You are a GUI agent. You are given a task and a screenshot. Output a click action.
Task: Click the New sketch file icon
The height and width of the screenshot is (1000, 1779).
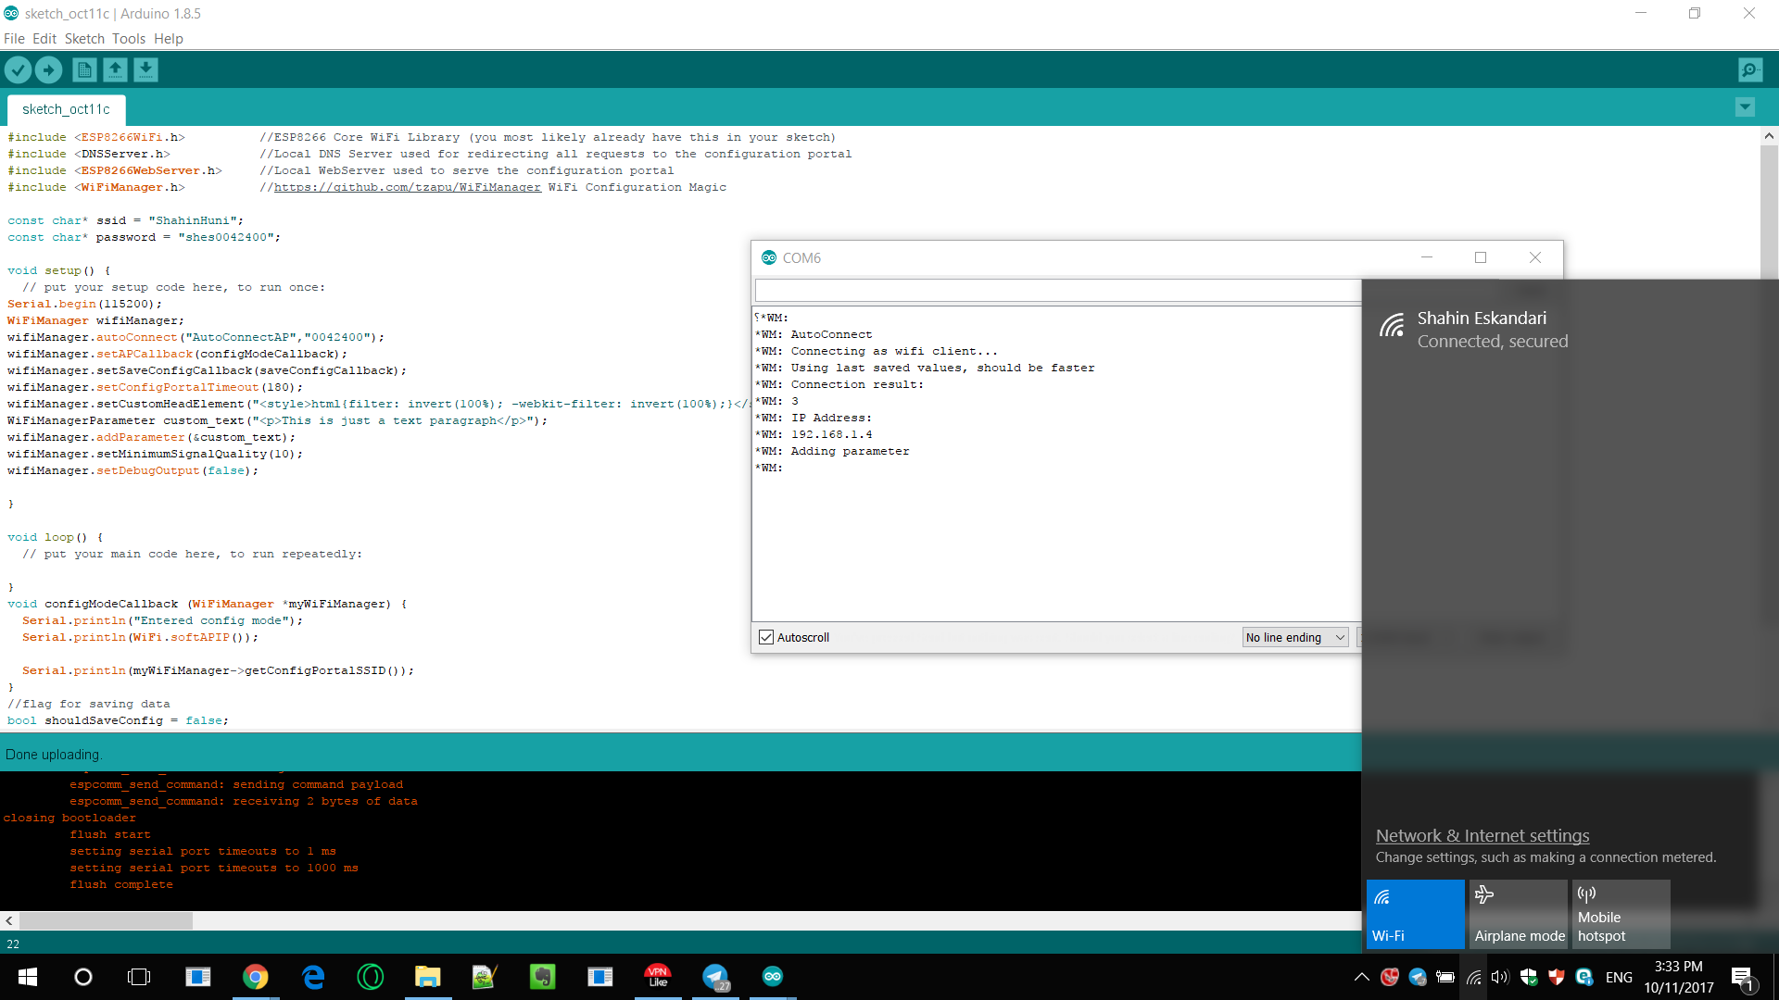tap(83, 69)
